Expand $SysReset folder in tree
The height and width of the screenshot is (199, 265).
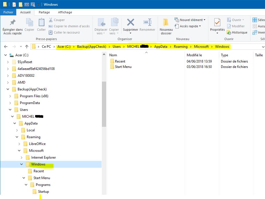pos(8,62)
